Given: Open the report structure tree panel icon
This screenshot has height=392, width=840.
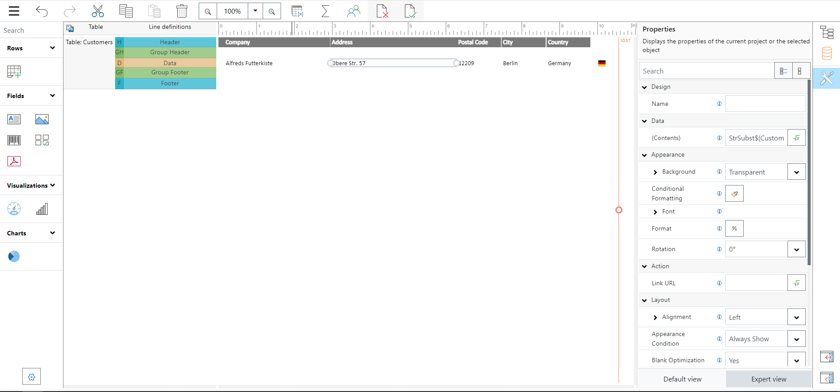Looking at the screenshot, I should [826, 32].
